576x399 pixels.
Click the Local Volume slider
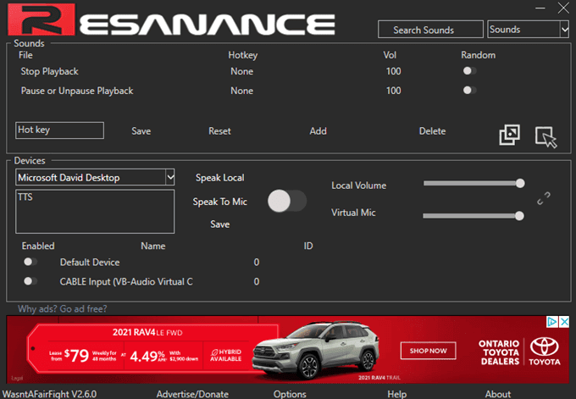coord(474,183)
